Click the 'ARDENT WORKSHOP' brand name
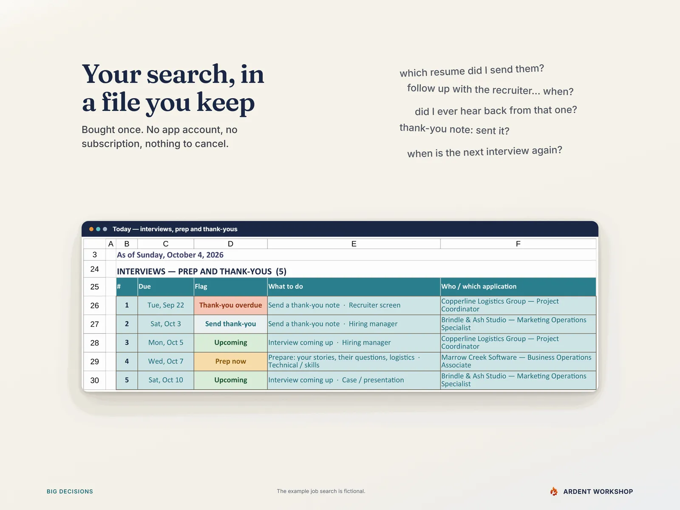680x510 pixels. [x=598, y=491]
